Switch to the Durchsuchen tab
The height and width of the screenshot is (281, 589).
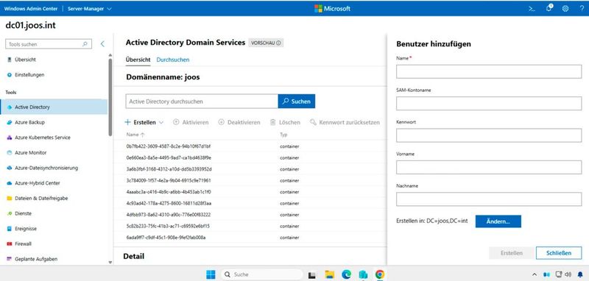click(x=173, y=60)
